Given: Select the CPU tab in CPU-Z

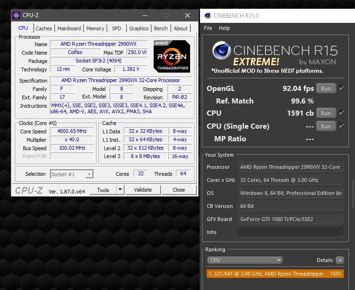Looking at the screenshot, I should point(23,28).
